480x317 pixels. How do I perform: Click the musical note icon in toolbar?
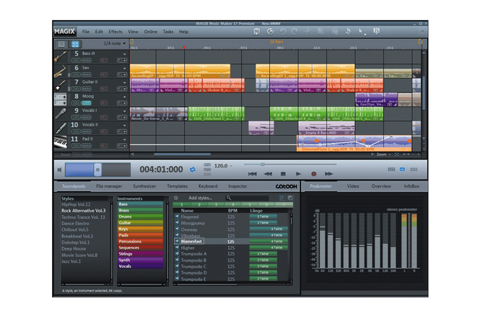pos(348,31)
